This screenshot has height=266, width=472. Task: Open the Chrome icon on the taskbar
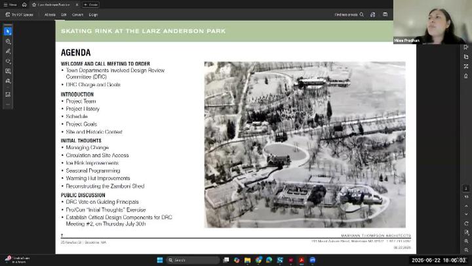coord(258,260)
